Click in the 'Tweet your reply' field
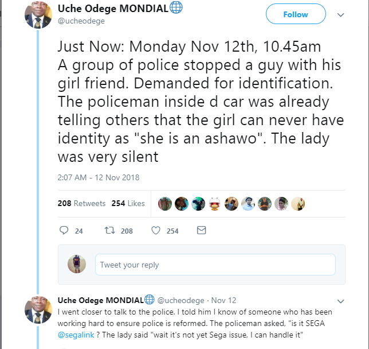369x349 pixels. [215, 265]
